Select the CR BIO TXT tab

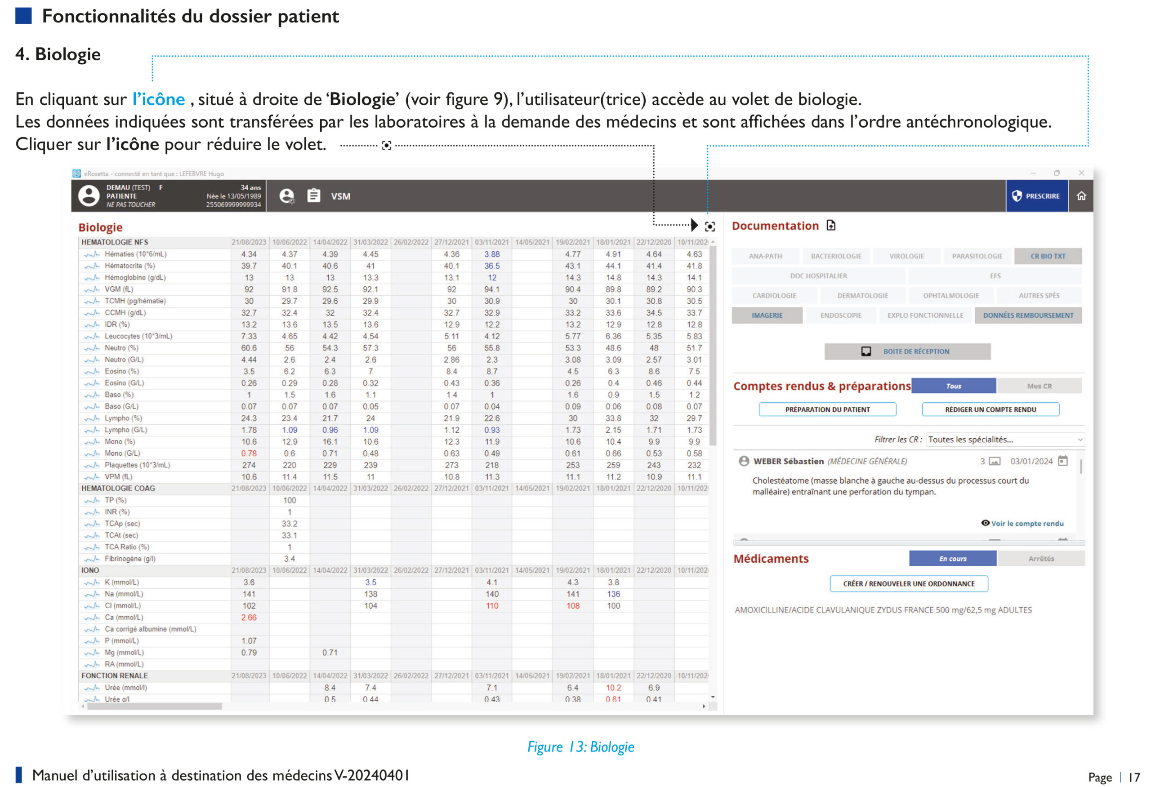(1048, 256)
